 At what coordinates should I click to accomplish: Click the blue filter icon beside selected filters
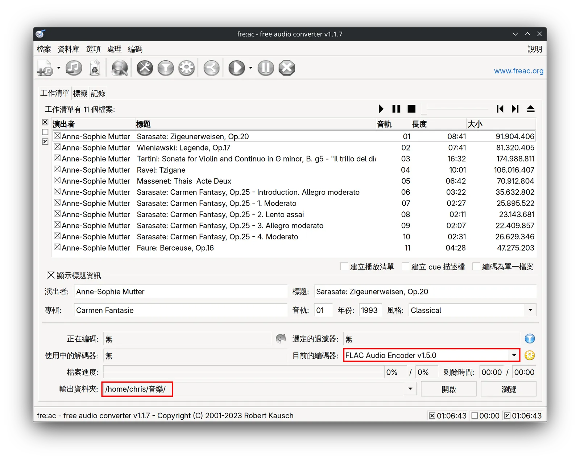(x=530, y=339)
